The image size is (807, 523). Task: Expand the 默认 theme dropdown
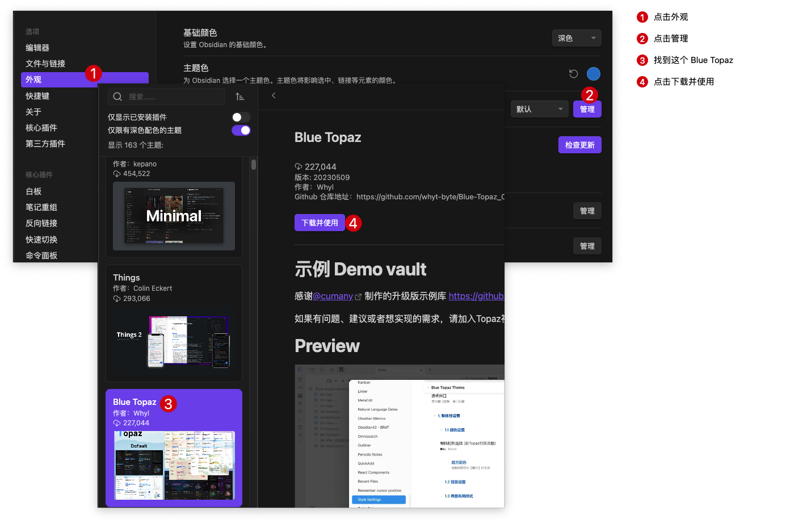coord(539,109)
